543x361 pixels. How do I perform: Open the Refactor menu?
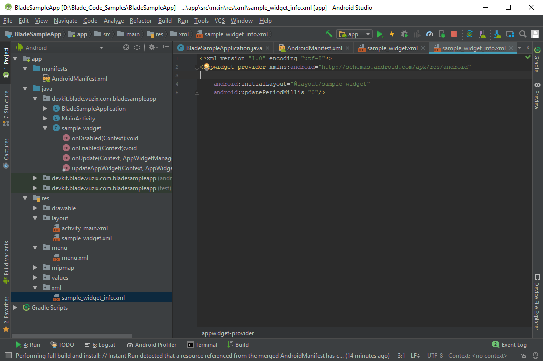pyautogui.click(x=140, y=21)
